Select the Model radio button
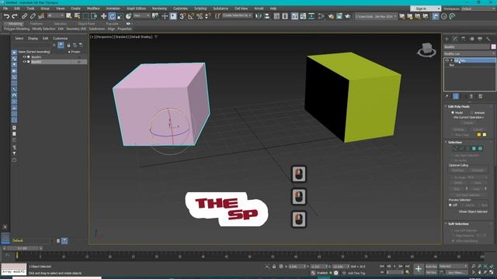The width and height of the screenshot is (497, 279). (x=453, y=112)
